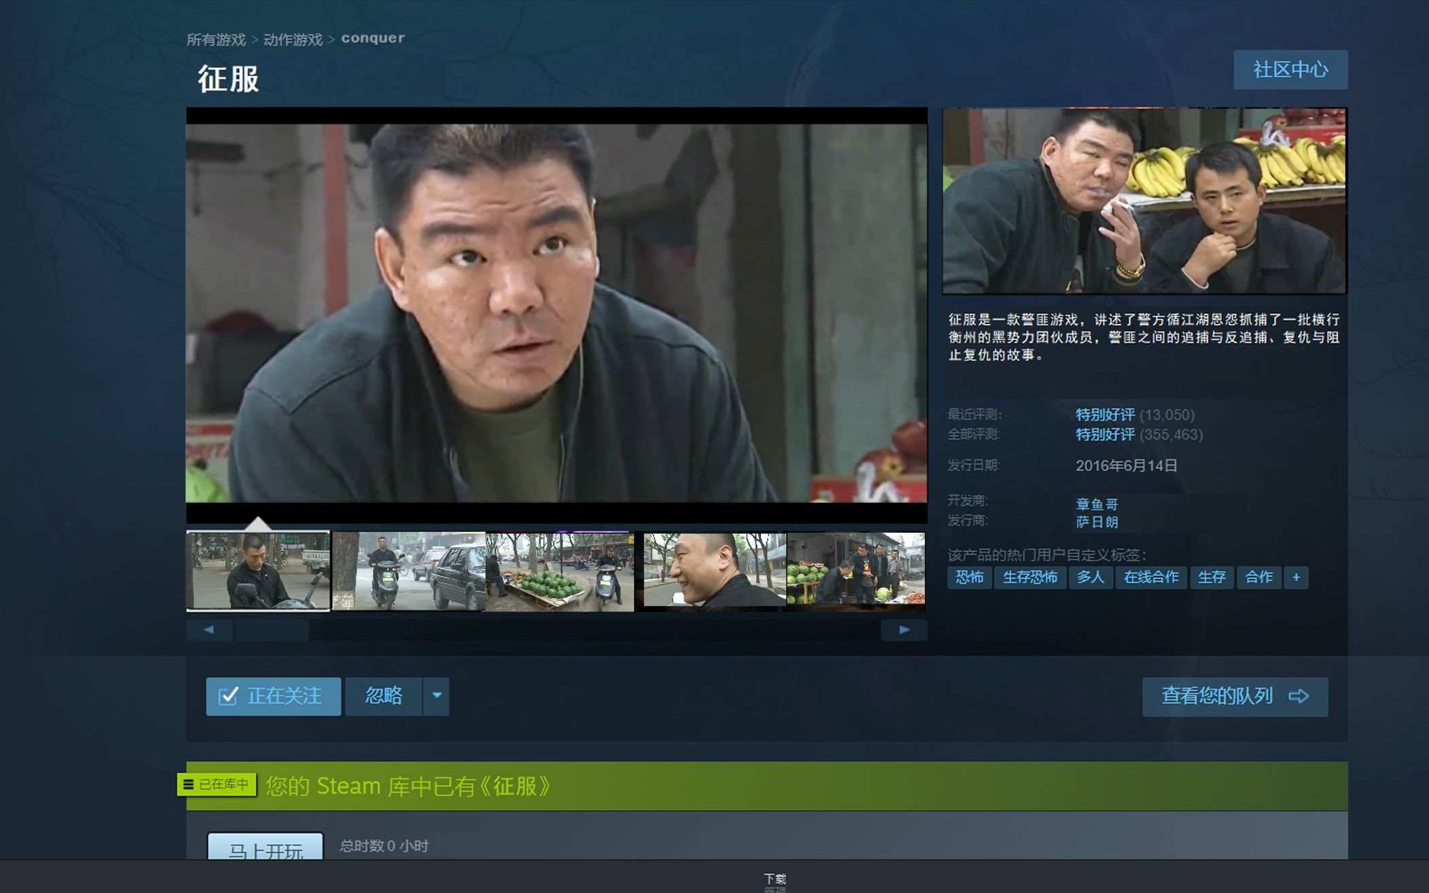
Task: Expand the dropdown arrow next to 忽略
Action: (436, 696)
